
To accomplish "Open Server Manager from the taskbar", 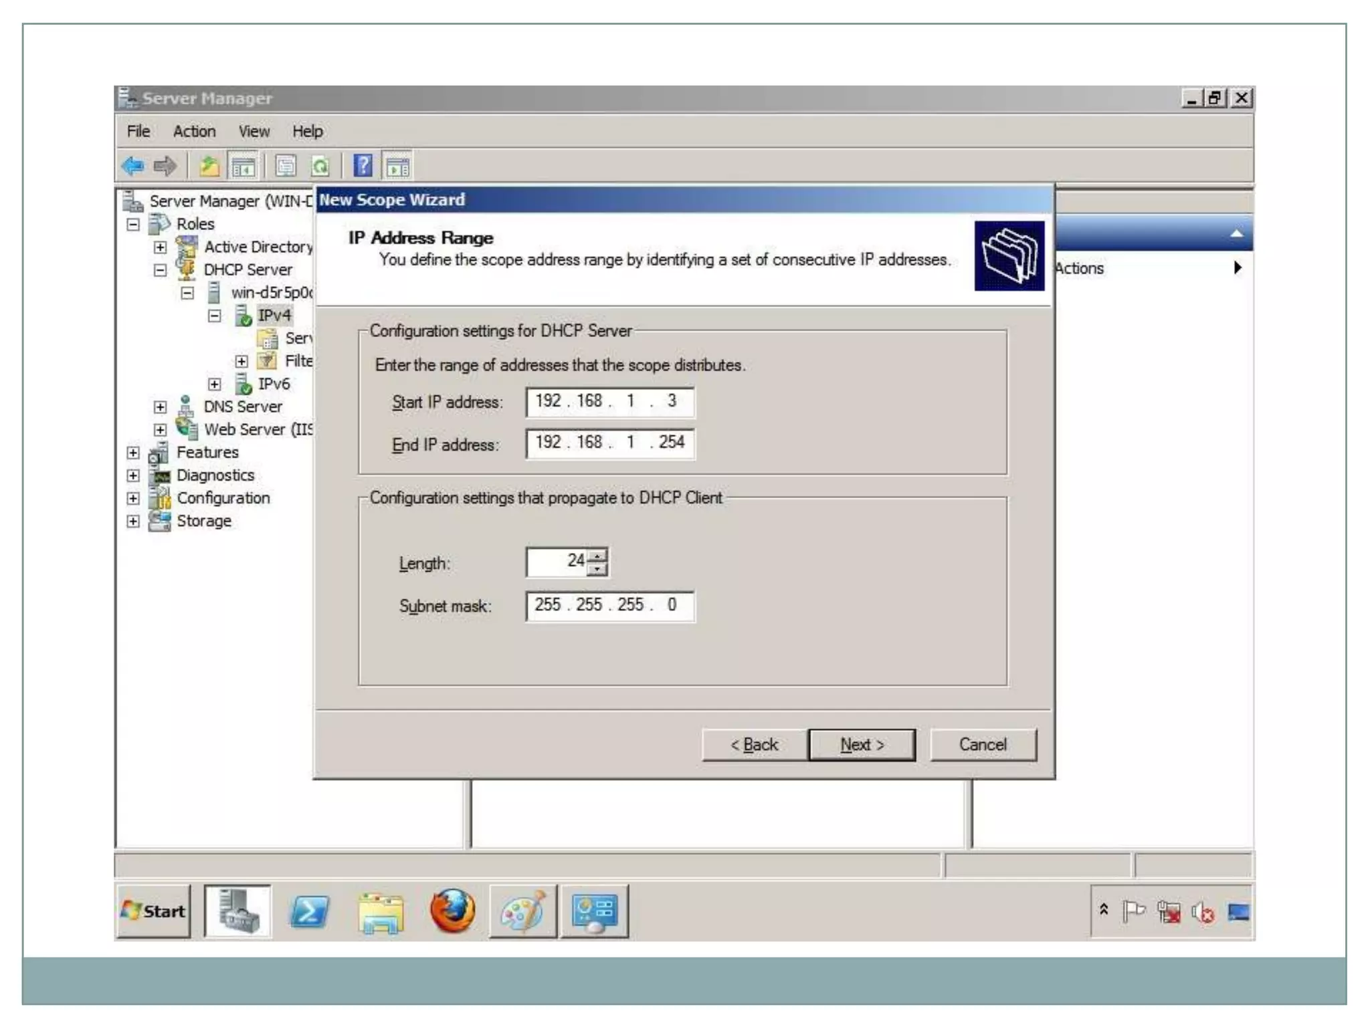I will [x=237, y=911].
